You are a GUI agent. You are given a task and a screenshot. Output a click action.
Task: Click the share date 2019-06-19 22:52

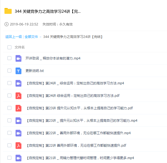pos(24,24)
